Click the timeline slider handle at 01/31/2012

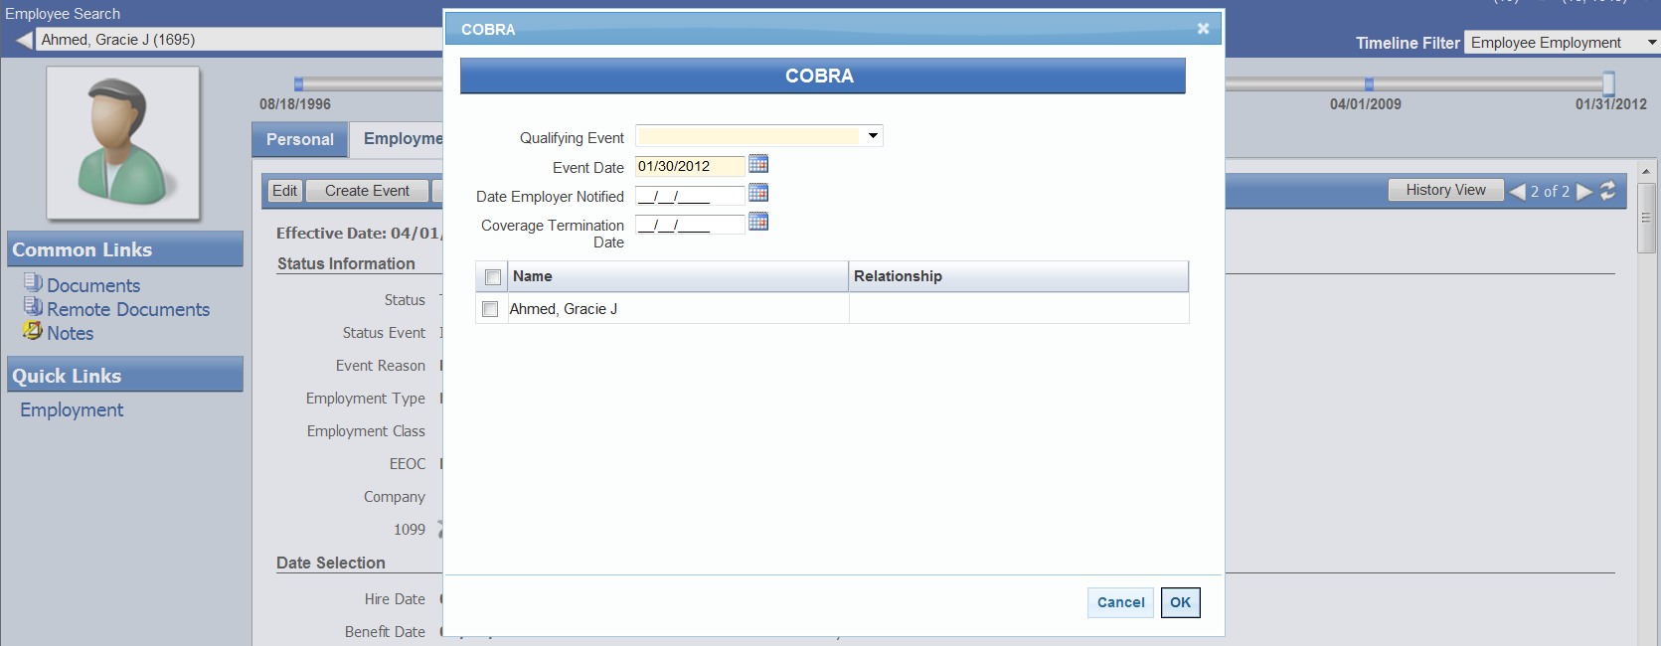coord(1608,83)
